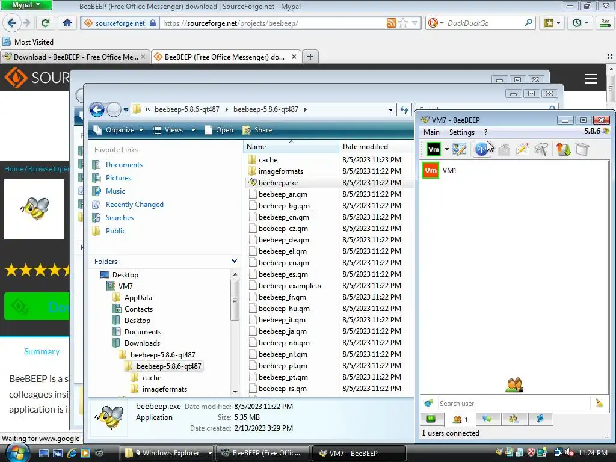The image size is (616, 462).
Task: Click the grayed mailbox icon in BeeBEEP toolbar
Action: [504, 149]
